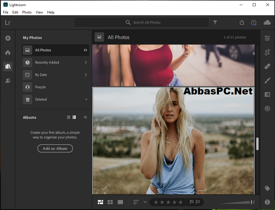
Task: Open the Keywords panel
Action: [267, 189]
